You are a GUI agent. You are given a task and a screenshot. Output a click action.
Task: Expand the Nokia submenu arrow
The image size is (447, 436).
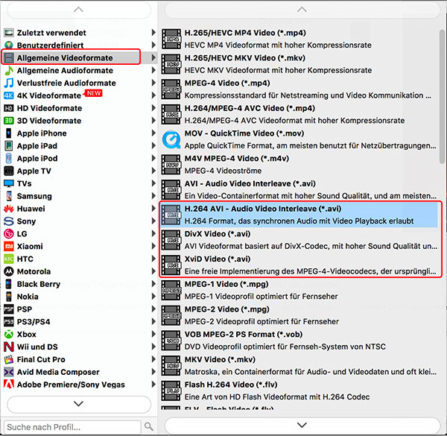point(153,297)
